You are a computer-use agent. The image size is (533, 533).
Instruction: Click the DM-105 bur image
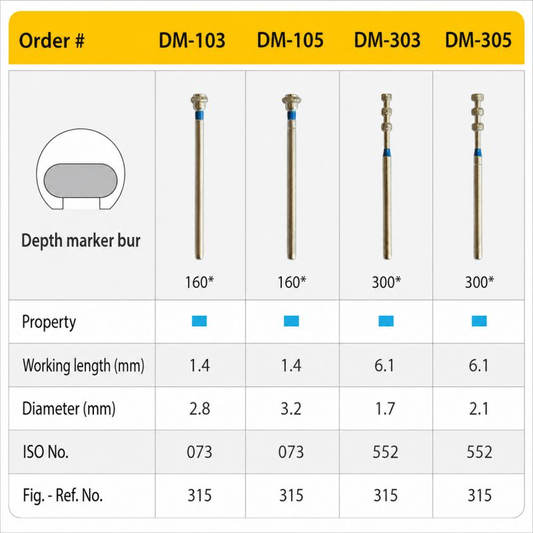tap(291, 177)
